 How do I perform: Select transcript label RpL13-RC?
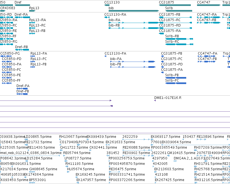point(37,25)
